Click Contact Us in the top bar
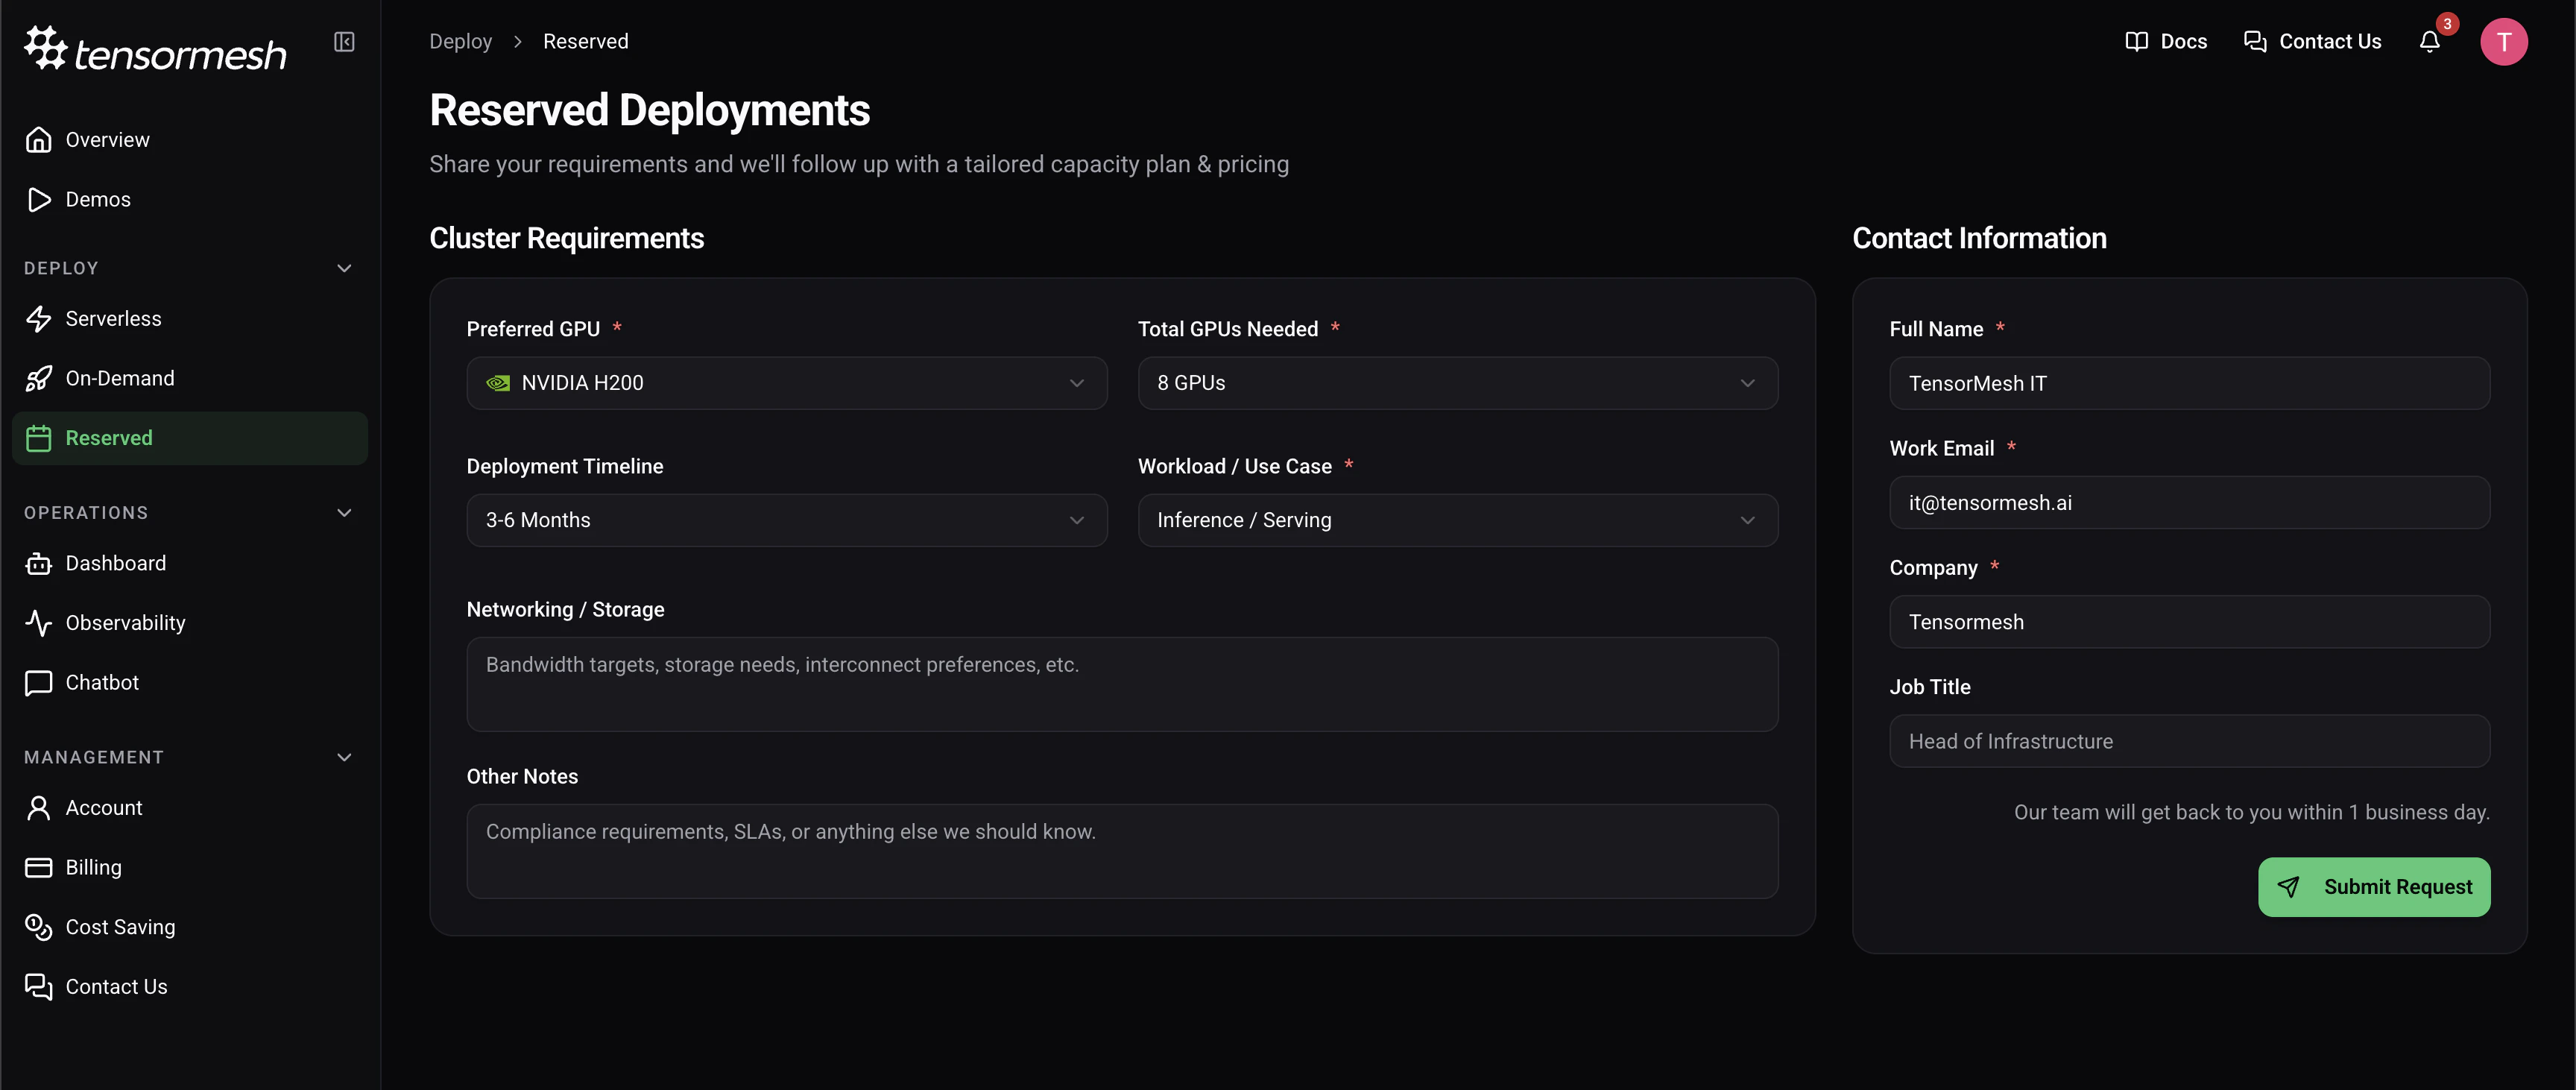This screenshot has height=1090, width=2576. pyautogui.click(x=2312, y=42)
